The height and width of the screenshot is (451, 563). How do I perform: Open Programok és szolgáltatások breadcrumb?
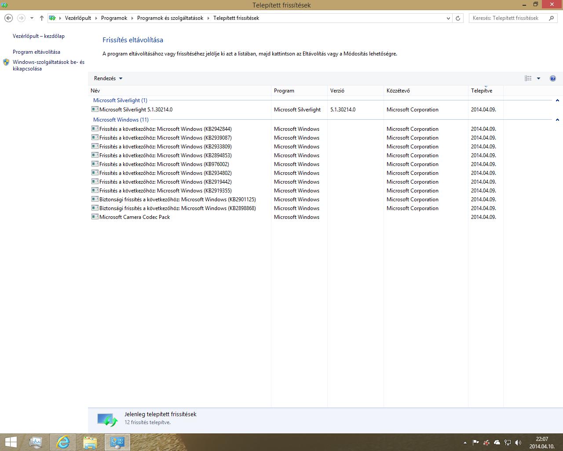(x=170, y=18)
